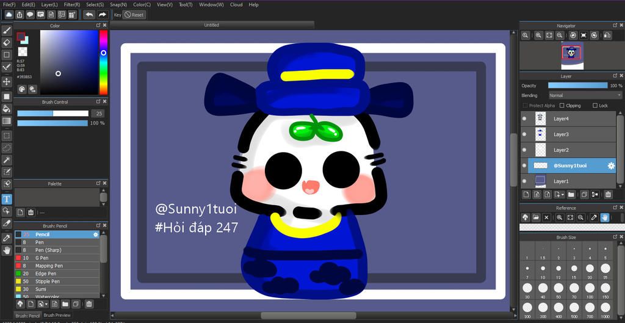This screenshot has width=625, height=323.
Task: Select the Bucket fill tool
Action: [6, 109]
